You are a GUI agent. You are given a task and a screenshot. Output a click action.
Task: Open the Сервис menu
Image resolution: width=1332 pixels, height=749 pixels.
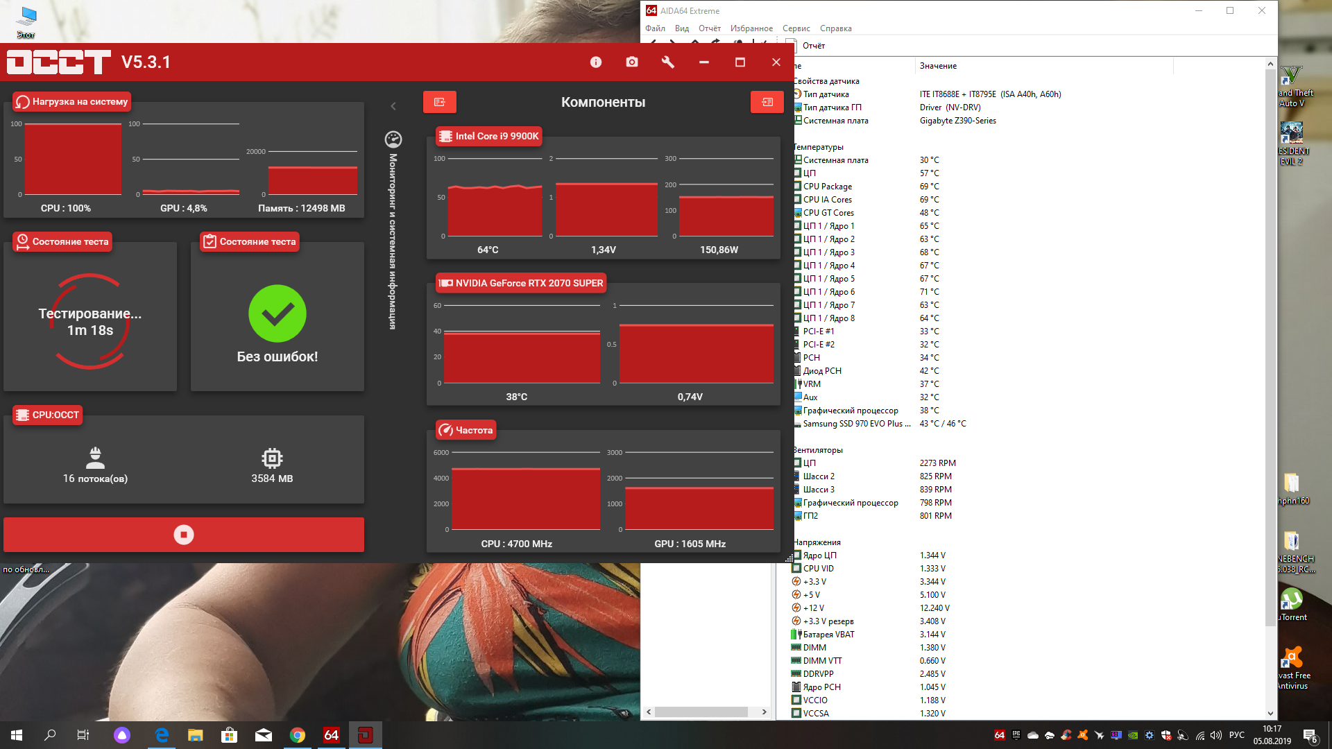pyautogui.click(x=796, y=28)
